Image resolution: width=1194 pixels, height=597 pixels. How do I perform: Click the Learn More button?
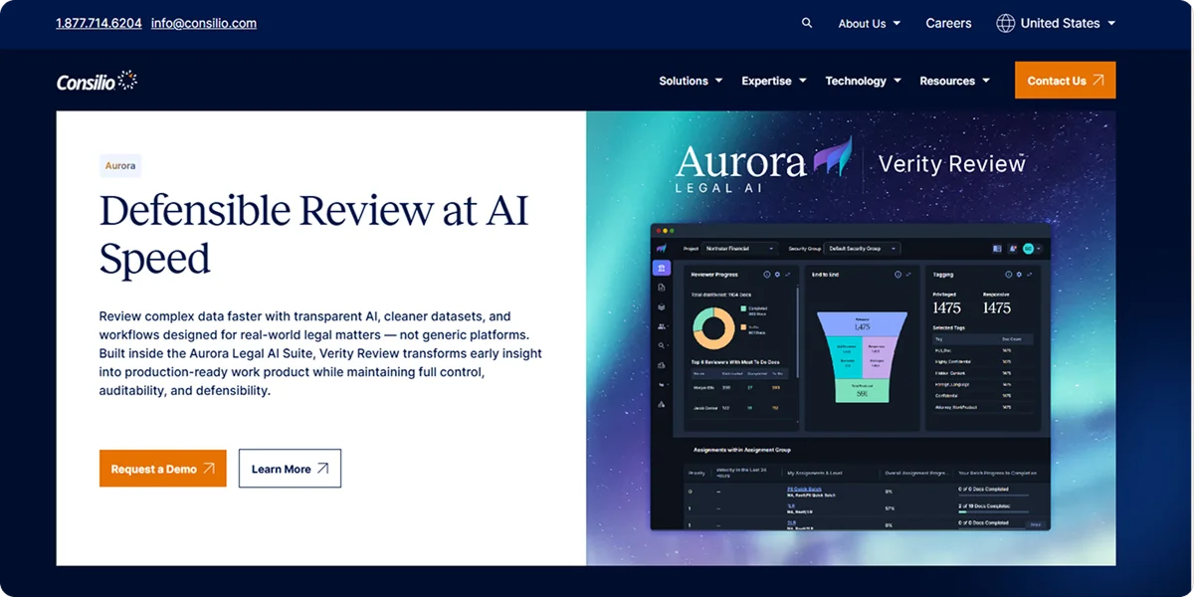coord(290,469)
